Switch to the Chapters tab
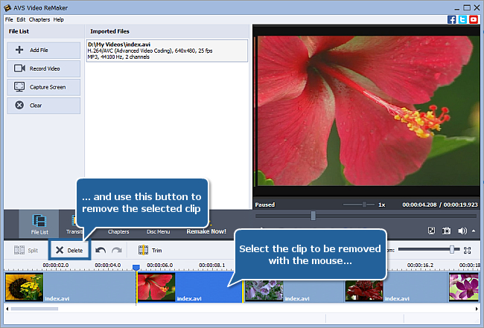This screenshot has width=484, height=328. 118,231
